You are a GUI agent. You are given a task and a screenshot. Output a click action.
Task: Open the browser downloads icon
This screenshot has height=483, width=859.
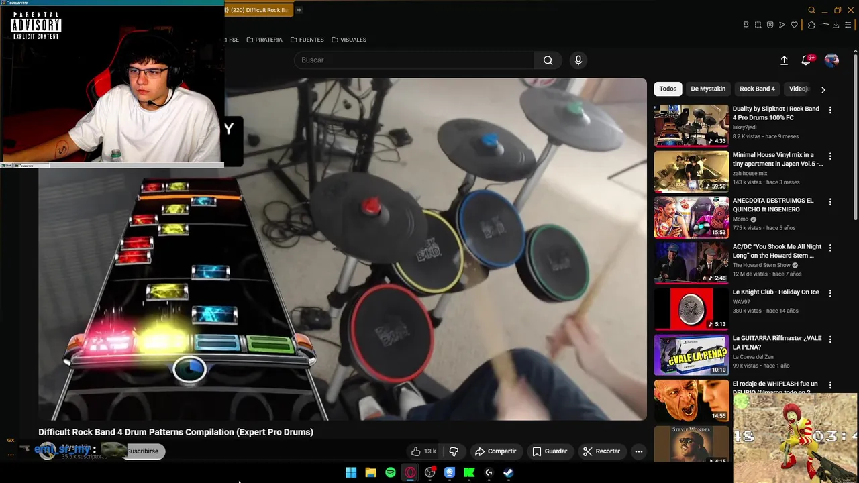coord(836,25)
